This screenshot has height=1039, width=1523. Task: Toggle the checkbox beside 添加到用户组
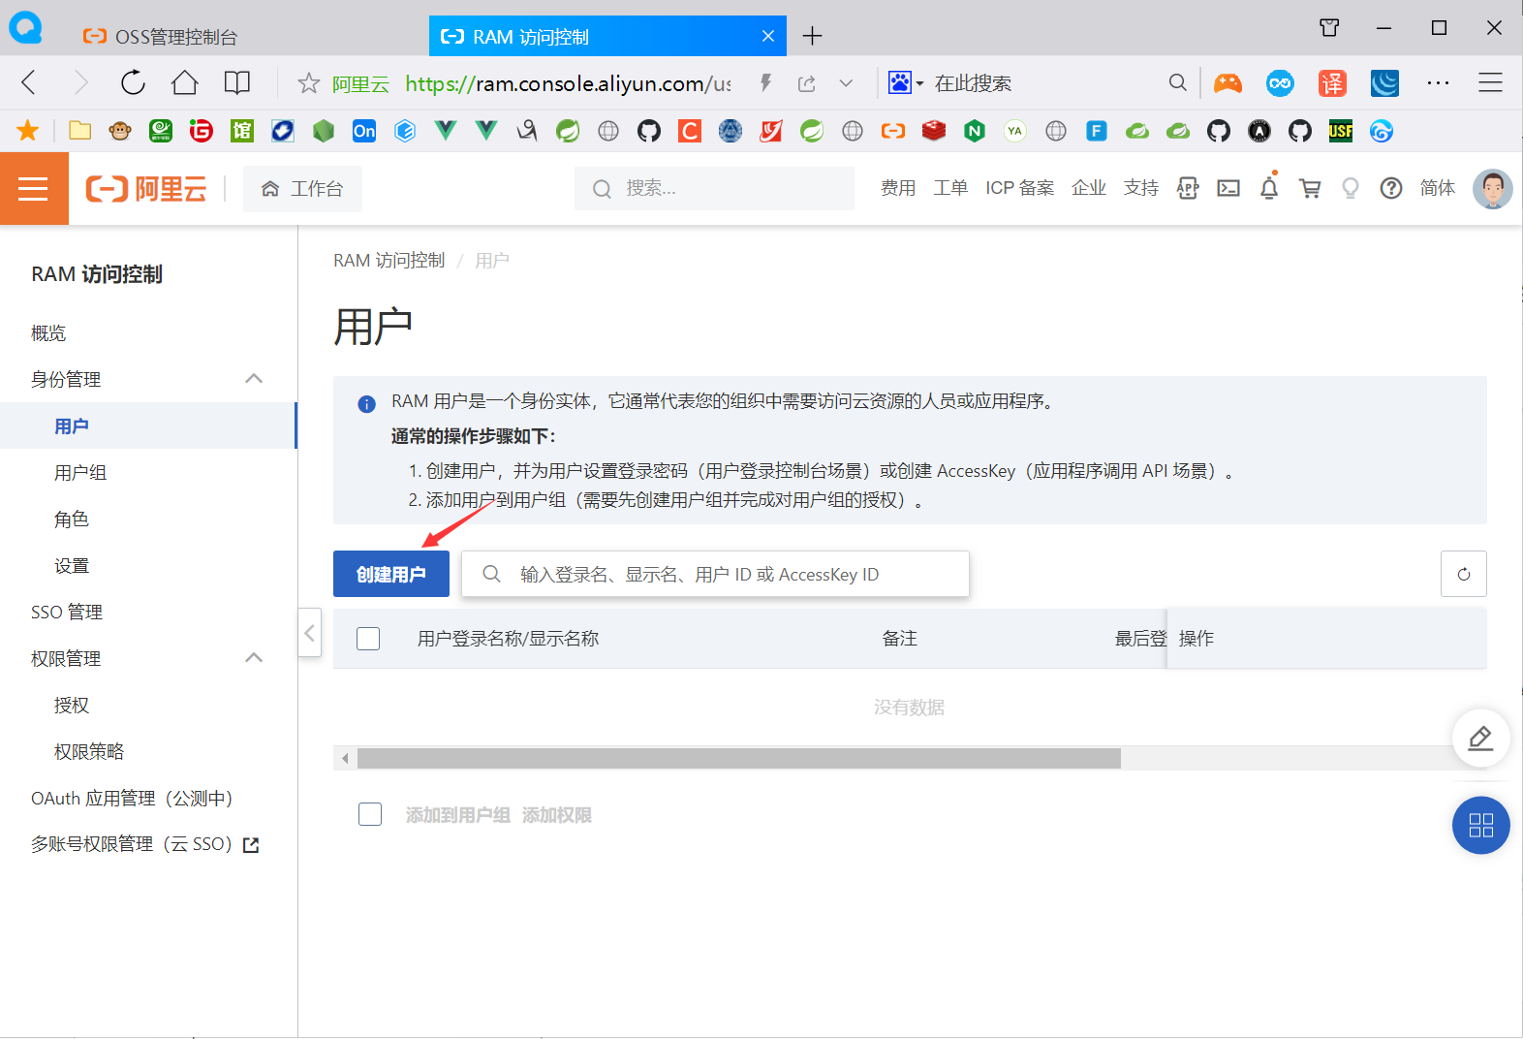tap(370, 814)
